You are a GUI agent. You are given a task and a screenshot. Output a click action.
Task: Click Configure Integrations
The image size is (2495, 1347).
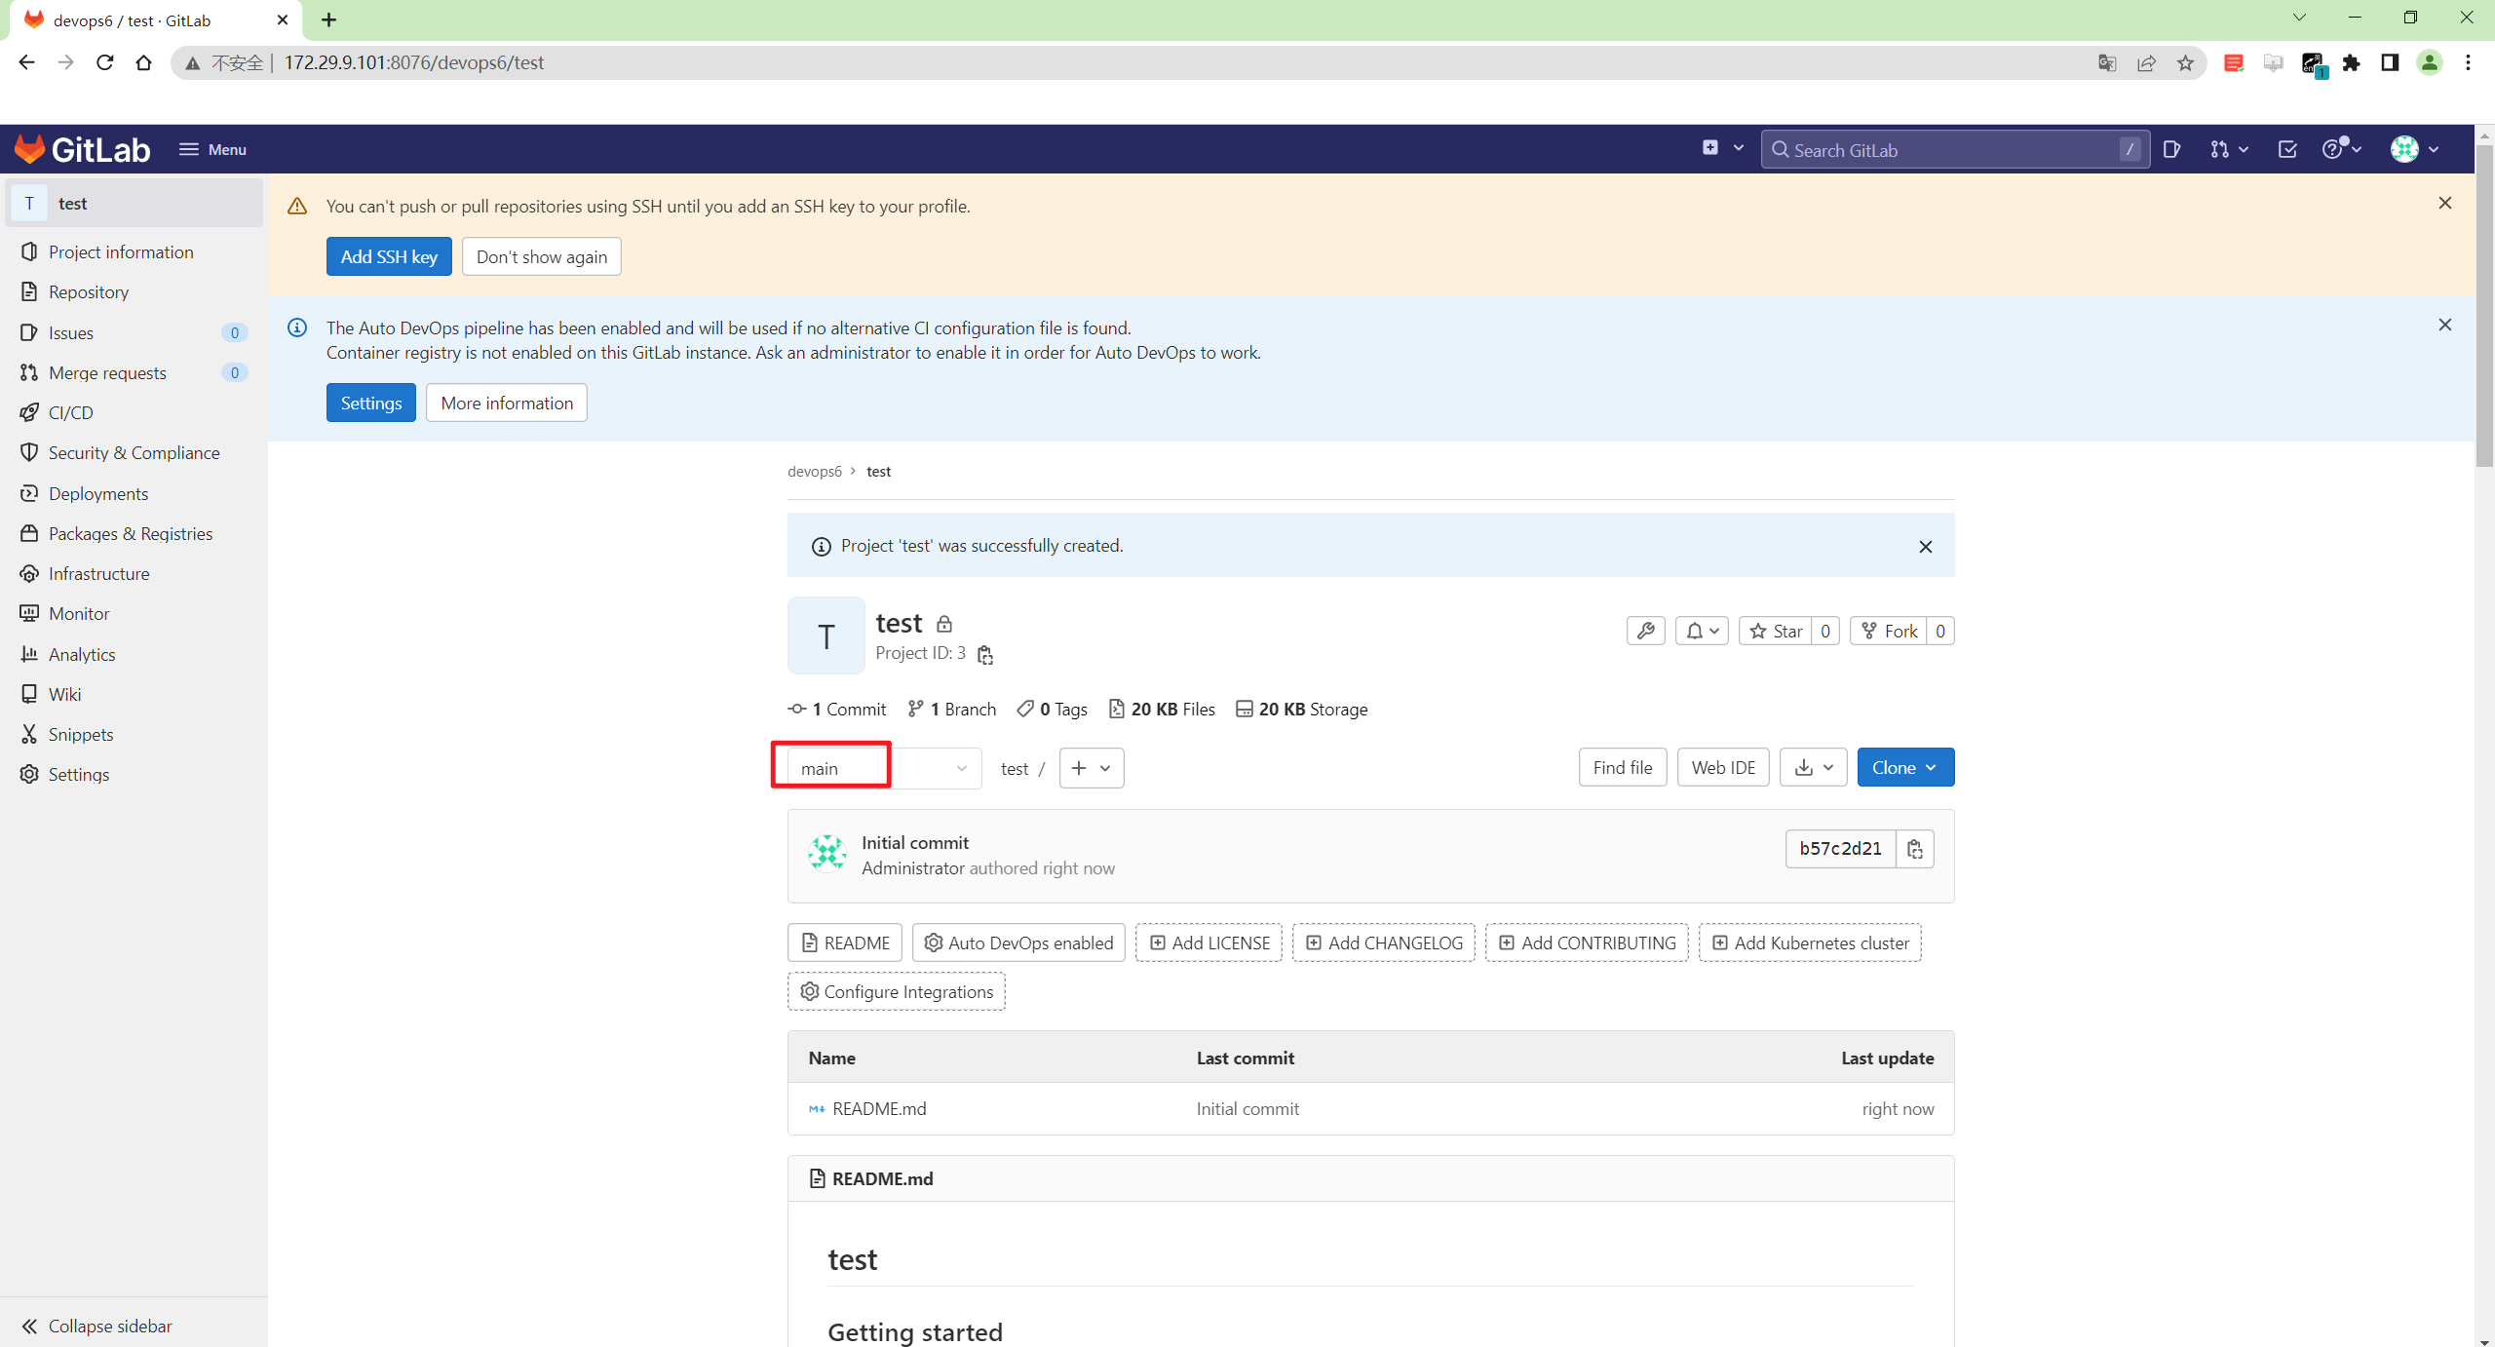tap(896, 991)
